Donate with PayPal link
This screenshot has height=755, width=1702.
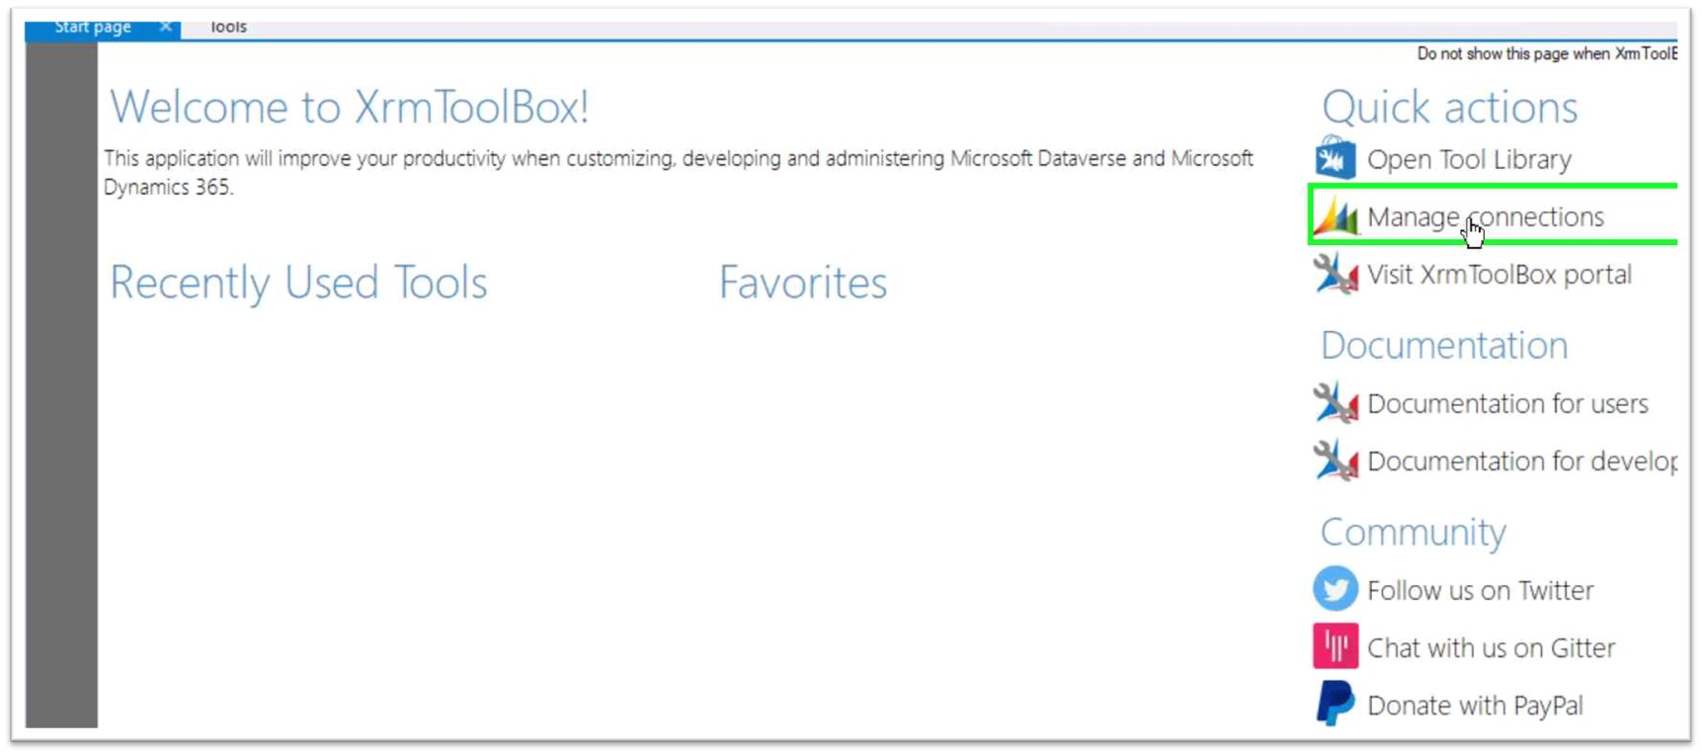pyautogui.click(x=1475, y=705)
